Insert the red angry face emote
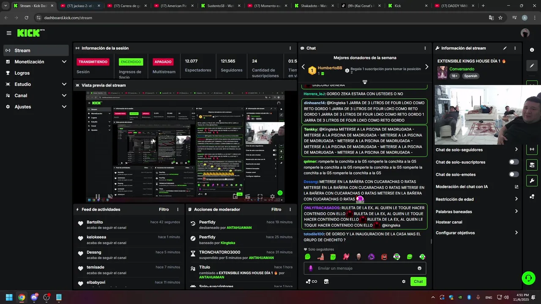The width and height of the screenshot is (541, 304). click(384, 257)
